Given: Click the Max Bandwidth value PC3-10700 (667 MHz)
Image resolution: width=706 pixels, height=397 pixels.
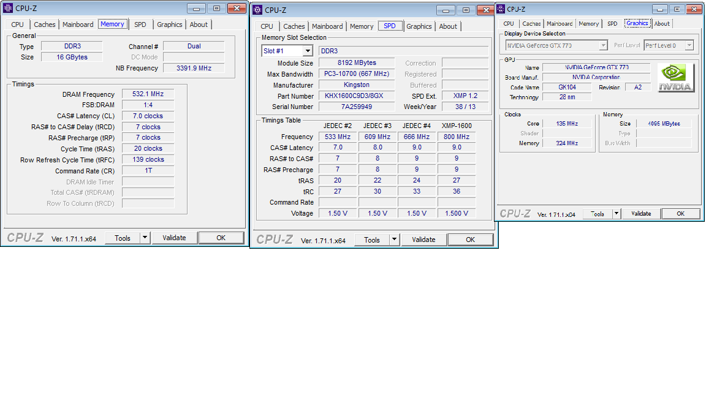Looking at the screenshot, I should tap(357, 74).
